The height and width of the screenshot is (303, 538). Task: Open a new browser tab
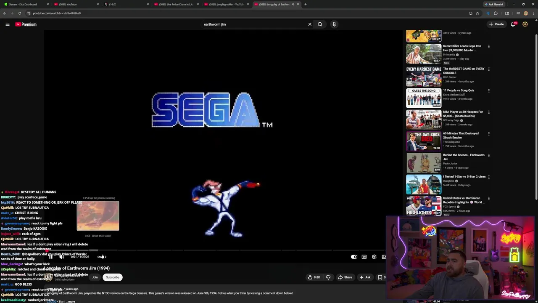306,4
